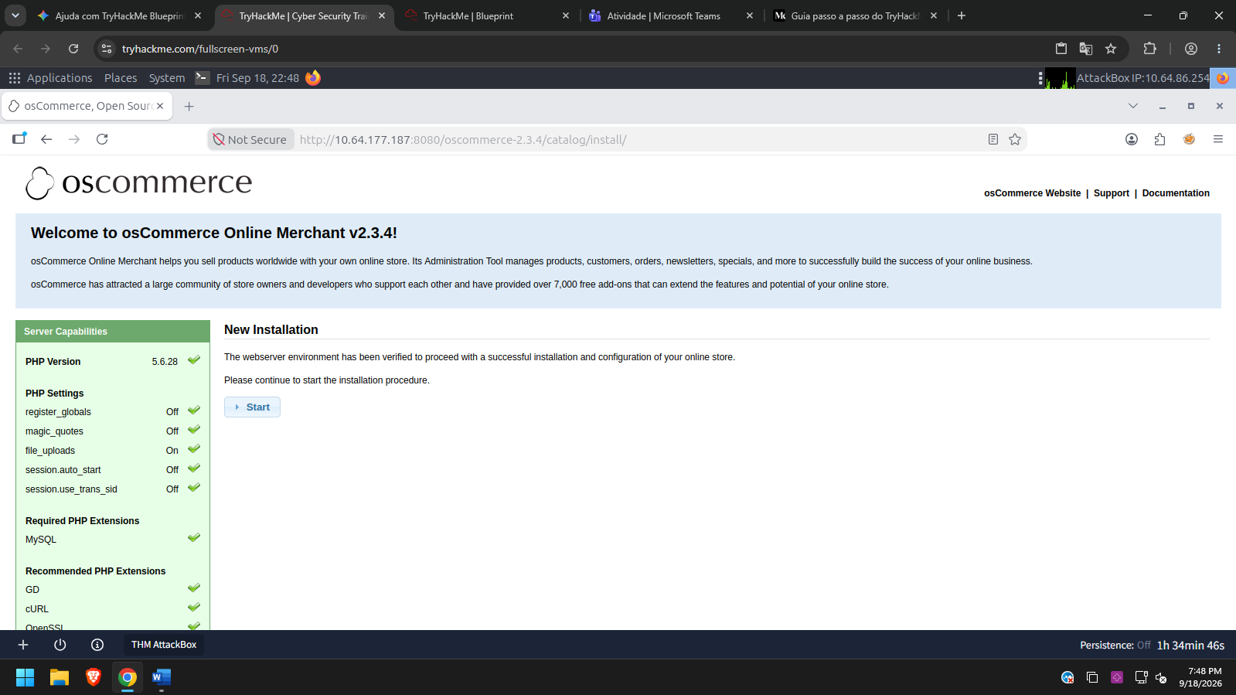Screen dimensions: 1236x695
Task: Bookmark this page with the Firefox star
Action: [1015, 139]
